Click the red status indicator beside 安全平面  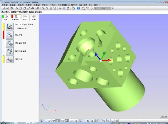click(4, 35)
